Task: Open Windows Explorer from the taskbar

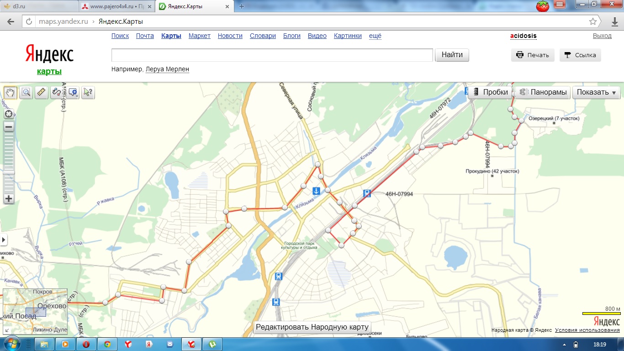Action: [44, 344]
